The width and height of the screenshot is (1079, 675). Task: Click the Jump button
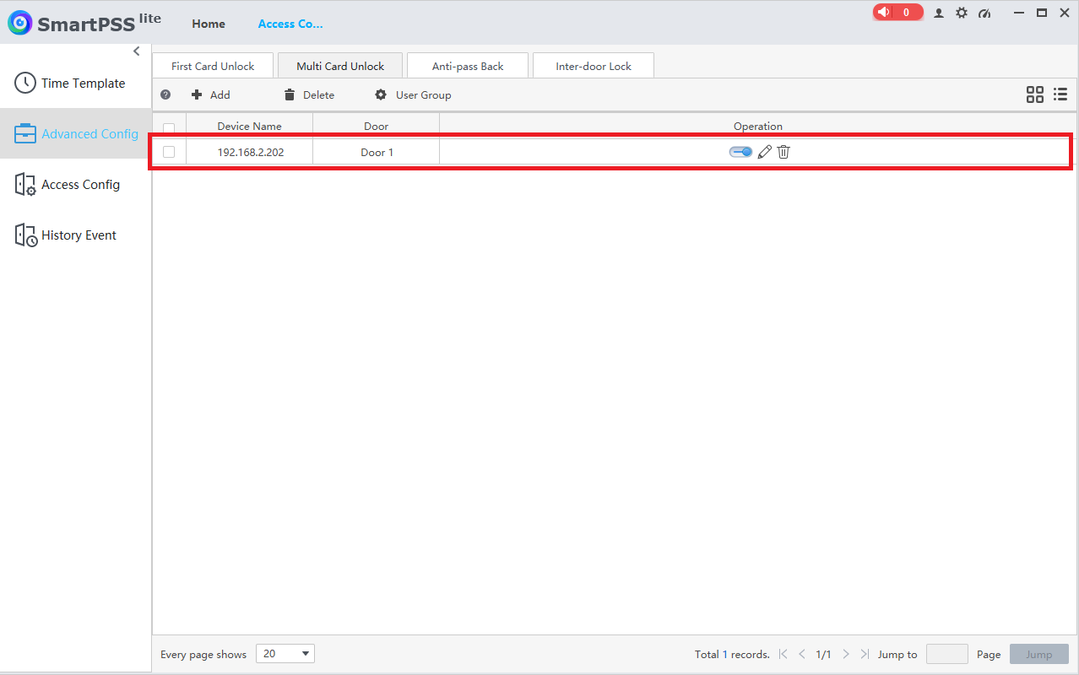tap(1039, 654)
